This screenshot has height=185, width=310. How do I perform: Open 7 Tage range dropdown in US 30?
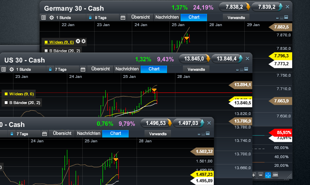point(66,69)
